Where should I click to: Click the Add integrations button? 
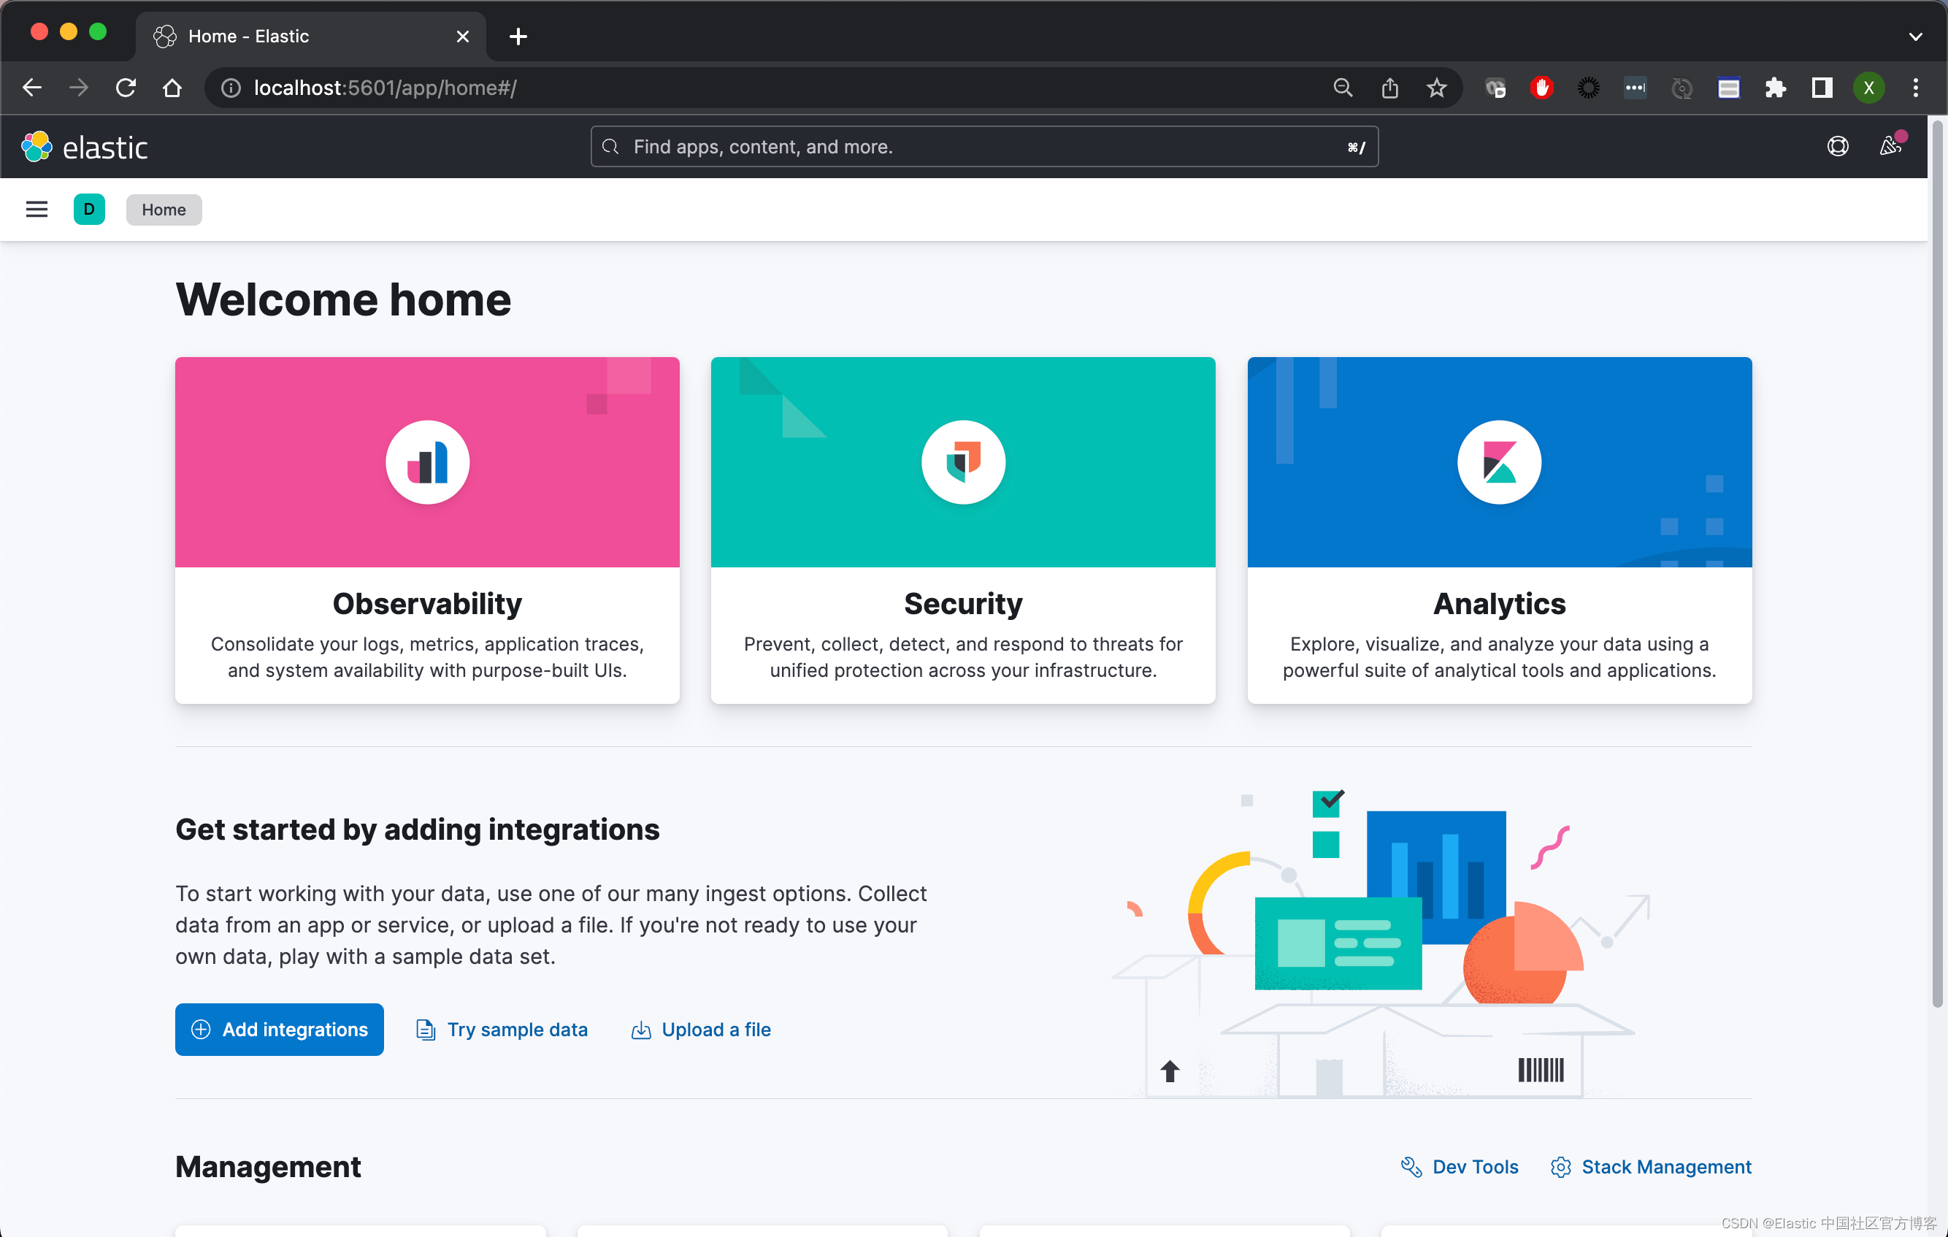279,1029
